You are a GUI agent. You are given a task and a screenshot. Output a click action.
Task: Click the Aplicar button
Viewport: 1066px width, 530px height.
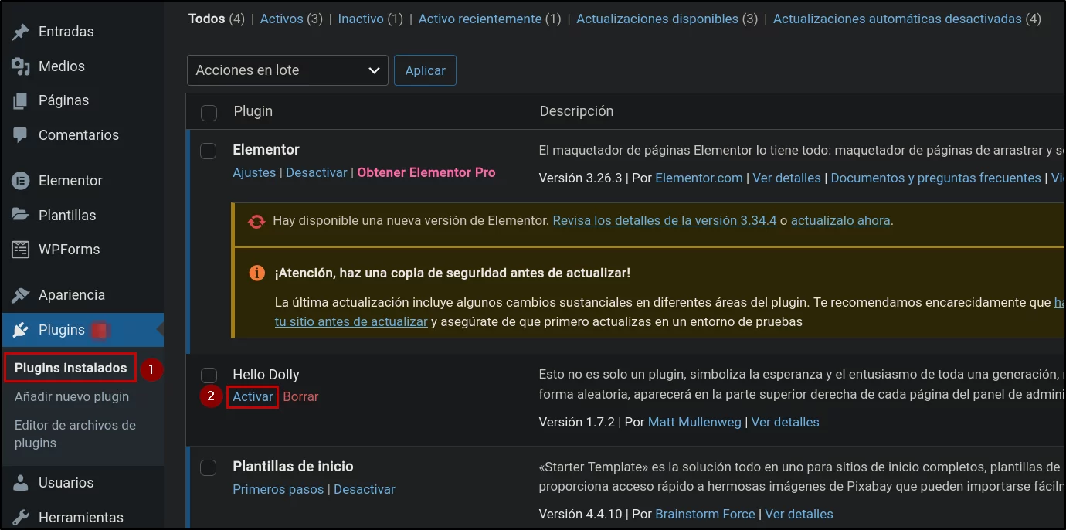[425, 70]
